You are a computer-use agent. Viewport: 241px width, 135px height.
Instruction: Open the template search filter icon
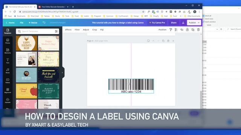pyautogui.click(x=56, y=31)
